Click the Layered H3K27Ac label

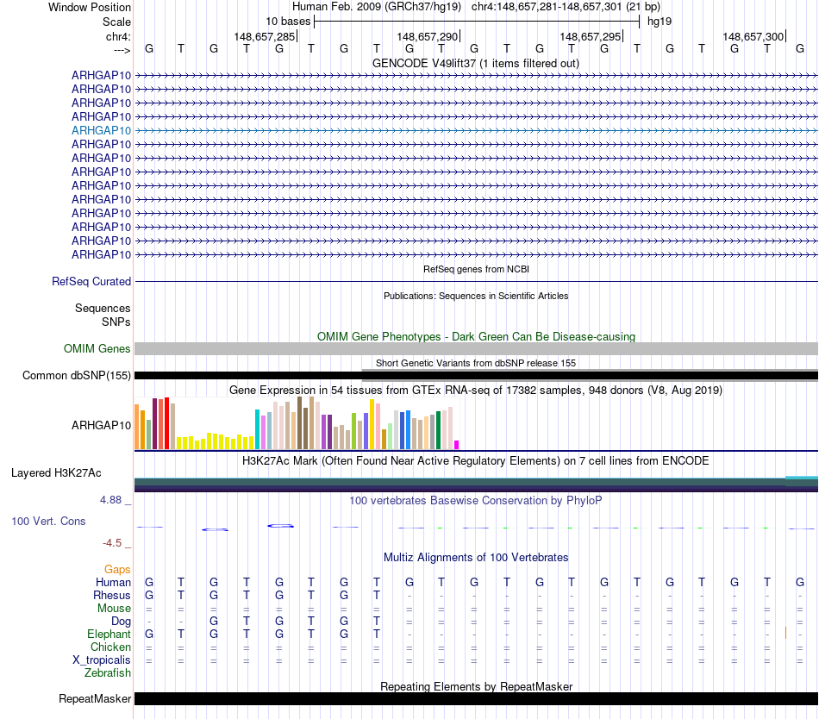pyautogui.click(x=56, y=473)
